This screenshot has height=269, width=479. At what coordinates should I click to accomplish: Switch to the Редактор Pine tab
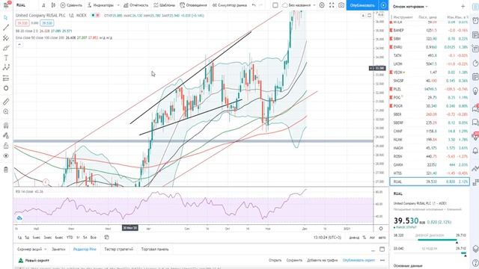[x=85, y=249]
